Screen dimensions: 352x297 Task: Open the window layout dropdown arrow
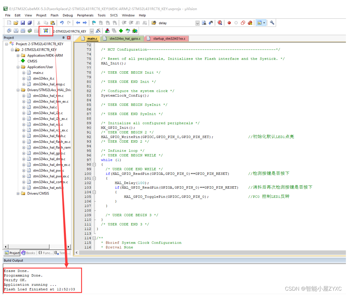pos(264,23)
